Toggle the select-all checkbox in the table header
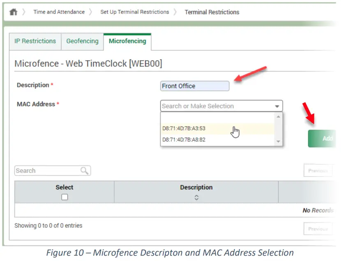Screen dimensions: 341x261 pos(64,197)
